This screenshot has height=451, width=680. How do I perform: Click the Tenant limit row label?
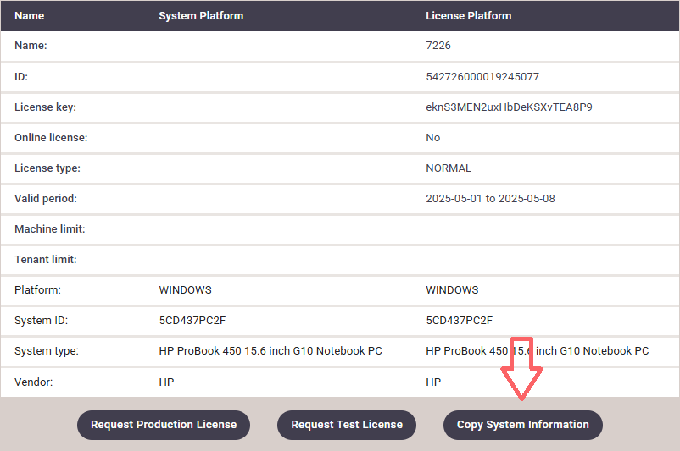tap(46, 260)
